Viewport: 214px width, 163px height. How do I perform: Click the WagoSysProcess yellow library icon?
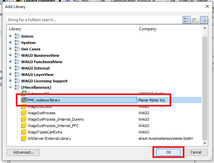click(x=24, y=113)
